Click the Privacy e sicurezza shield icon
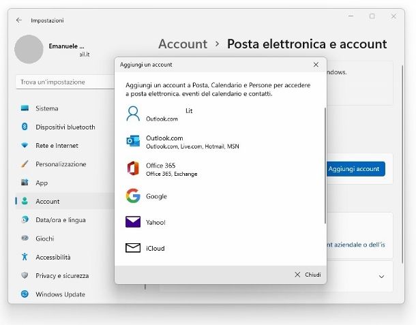The width and height of the screenshot is (416, 325). [25, 275]
